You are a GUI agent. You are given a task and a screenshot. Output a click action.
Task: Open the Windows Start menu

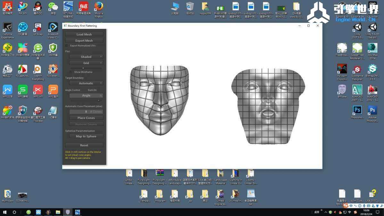point(5,212)
